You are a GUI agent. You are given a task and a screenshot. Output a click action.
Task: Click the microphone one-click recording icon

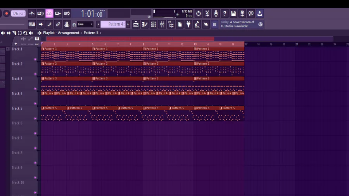[216, 14]
